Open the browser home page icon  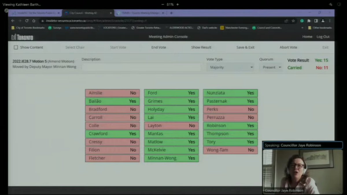point(34,21)
